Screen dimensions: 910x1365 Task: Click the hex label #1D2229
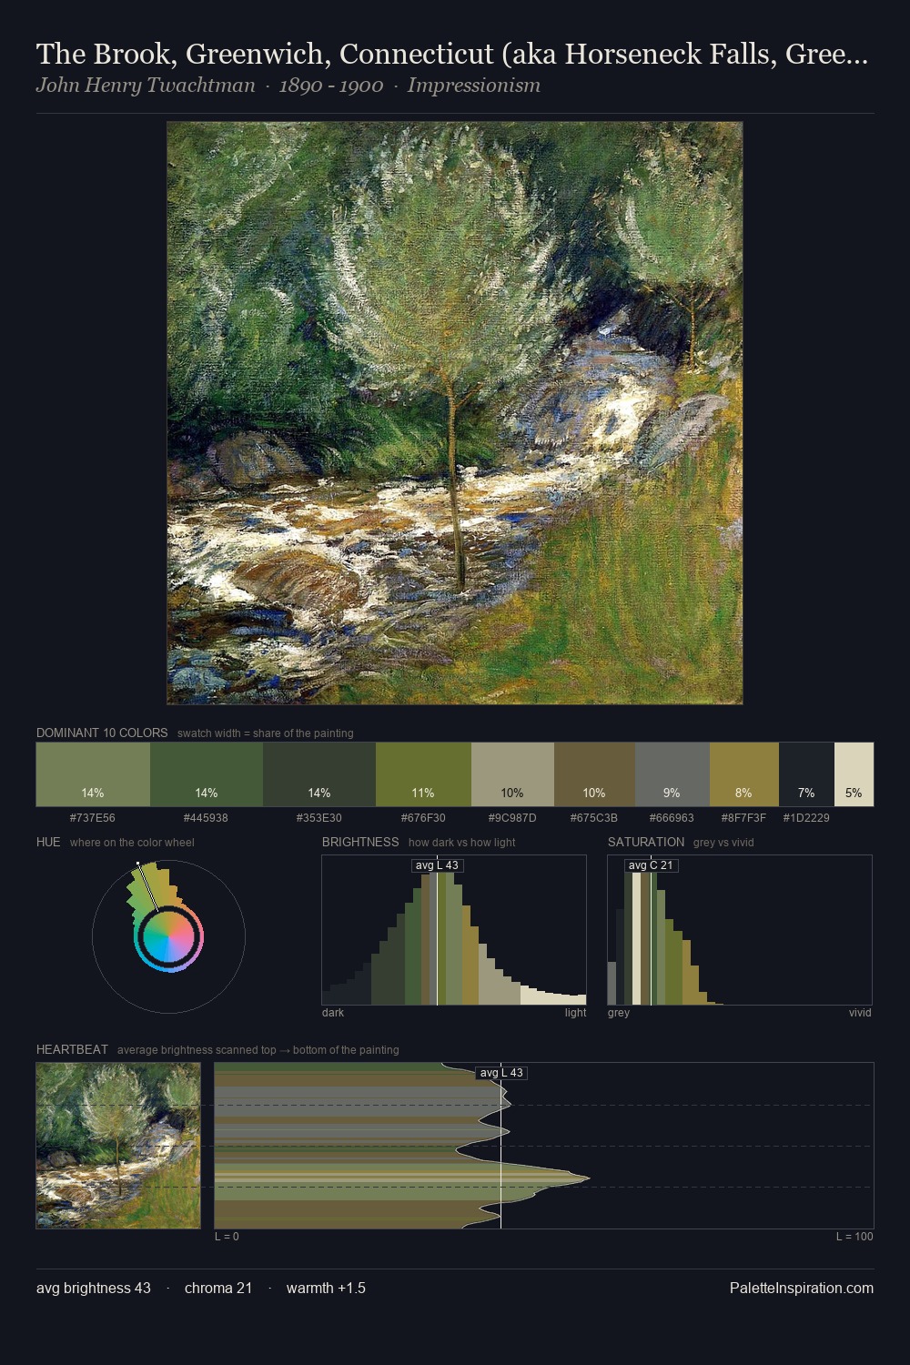tap(806, 818)
